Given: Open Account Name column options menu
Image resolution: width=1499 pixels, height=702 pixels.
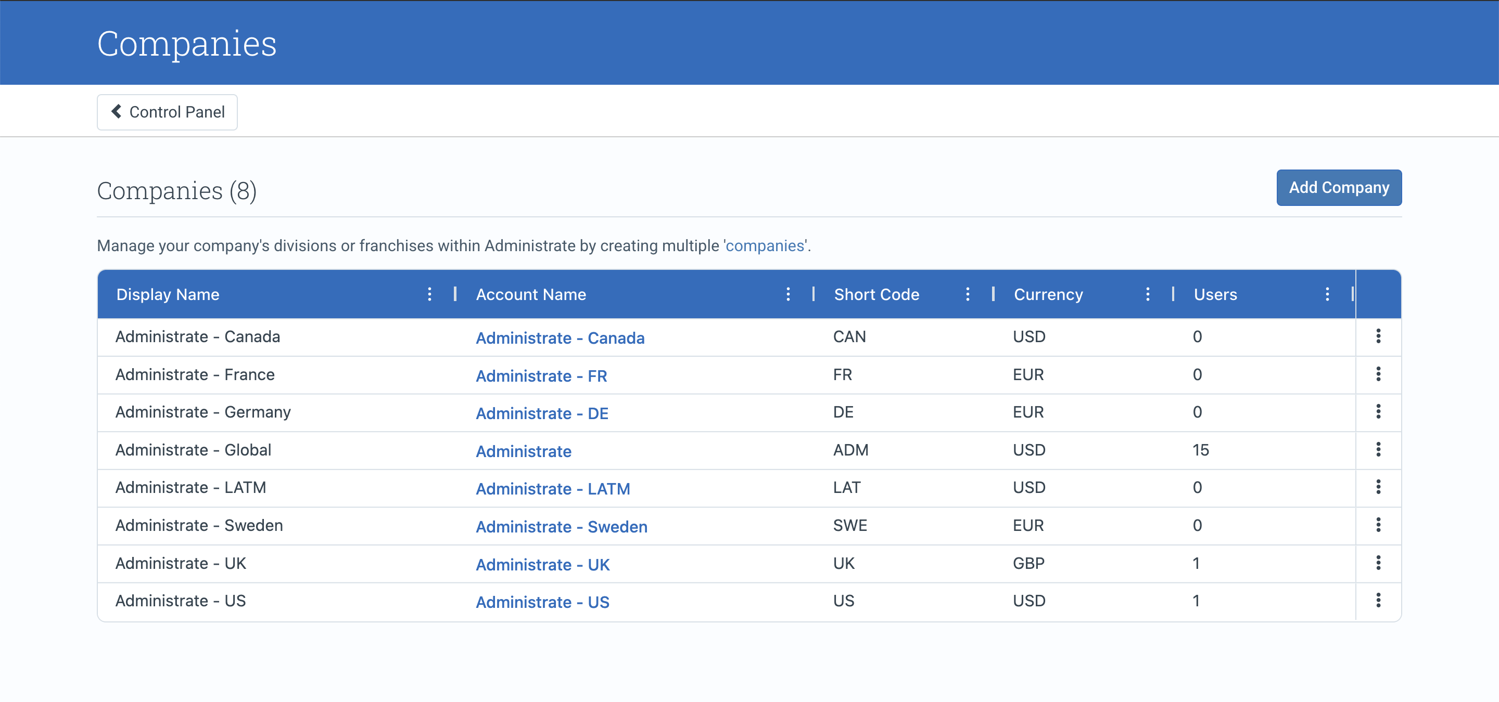Looking at the screenshot, I should pos(788,294).
